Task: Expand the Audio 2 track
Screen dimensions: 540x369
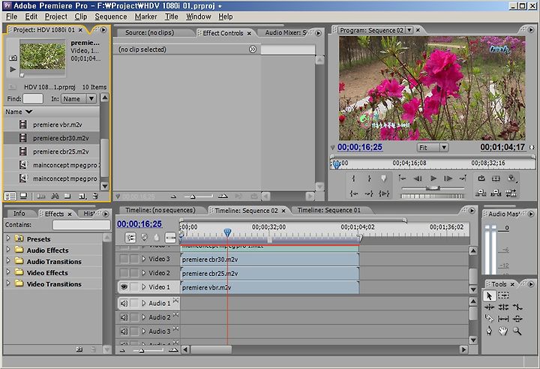Action: click(x=144, y=317)
